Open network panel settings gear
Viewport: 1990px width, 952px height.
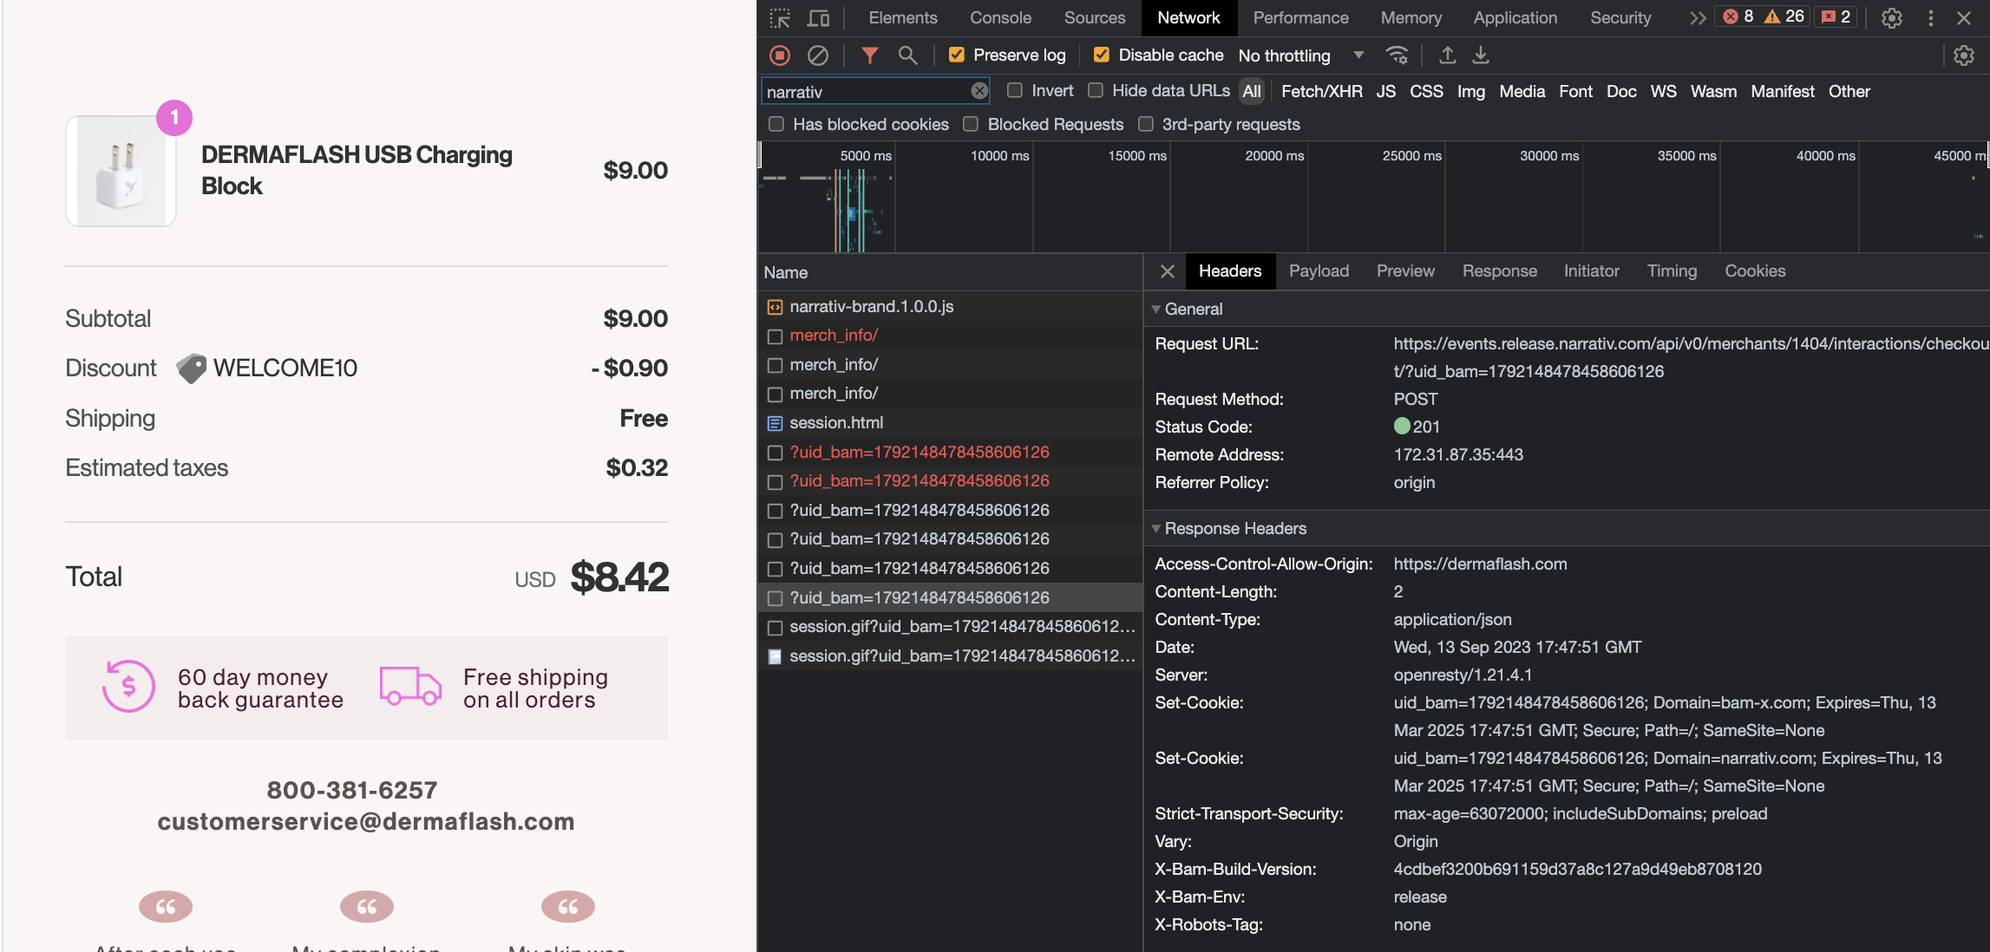(1963, 55)
